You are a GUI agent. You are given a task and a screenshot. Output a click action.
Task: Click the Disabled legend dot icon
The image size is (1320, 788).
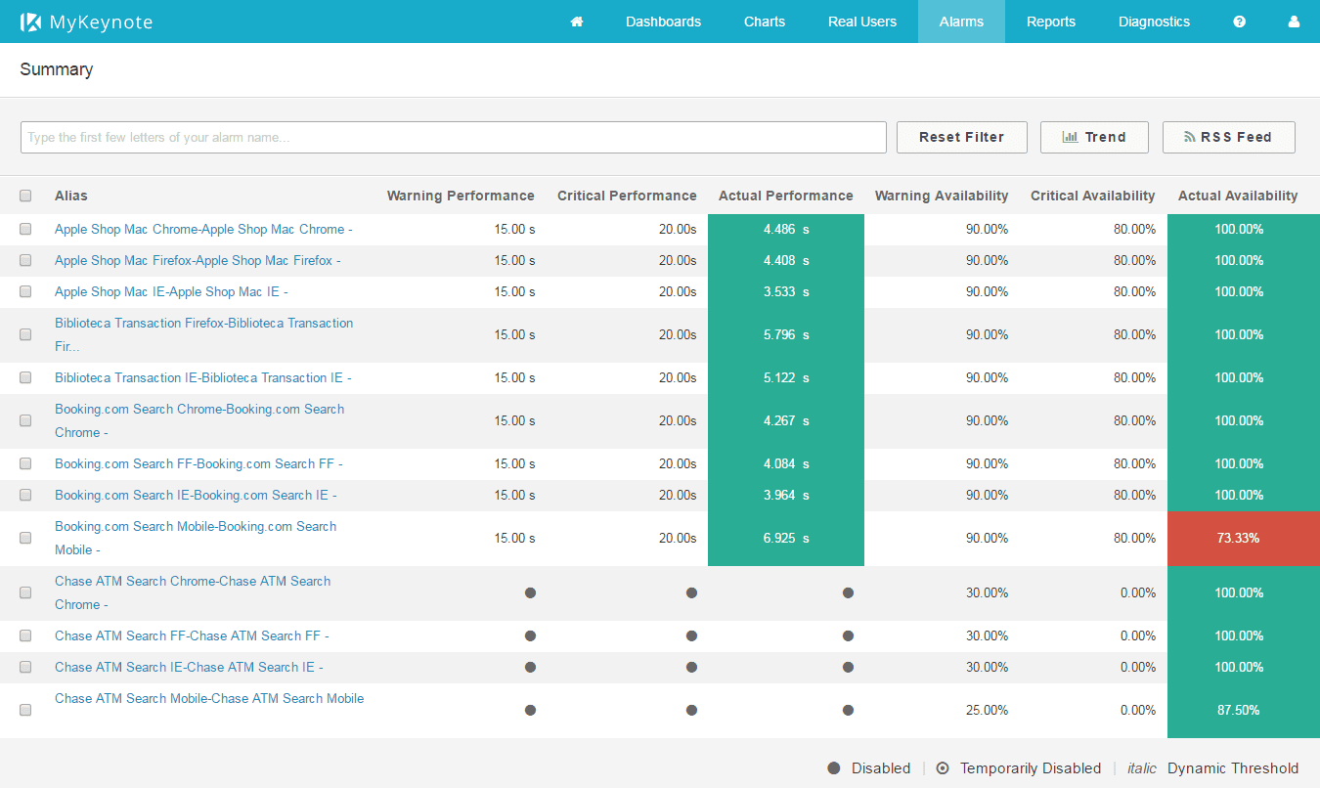(834, 768)
